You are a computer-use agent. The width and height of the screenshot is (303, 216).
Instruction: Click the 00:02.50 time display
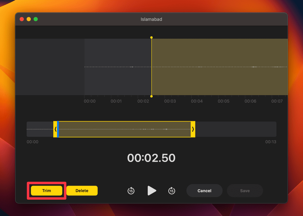pos(151,158)
